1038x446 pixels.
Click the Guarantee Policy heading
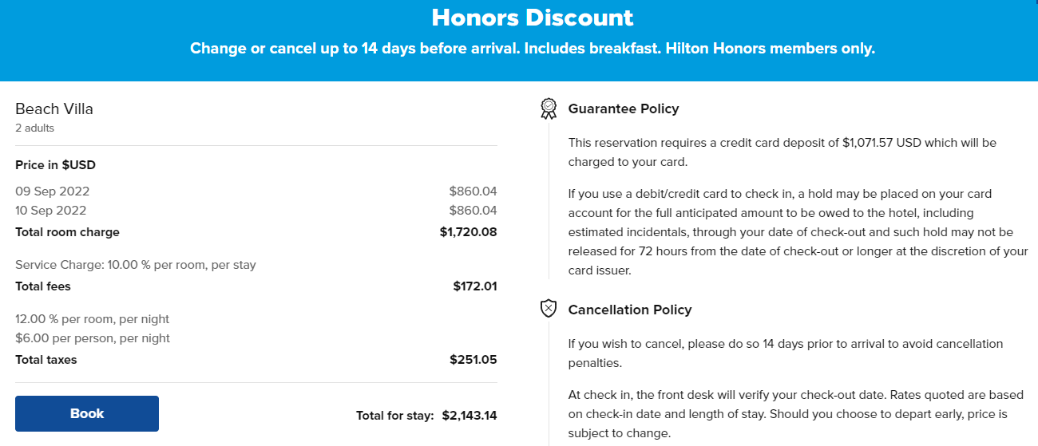pos(624,109)
